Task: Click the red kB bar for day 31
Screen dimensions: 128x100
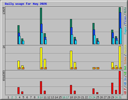Action: pos(120,82)
